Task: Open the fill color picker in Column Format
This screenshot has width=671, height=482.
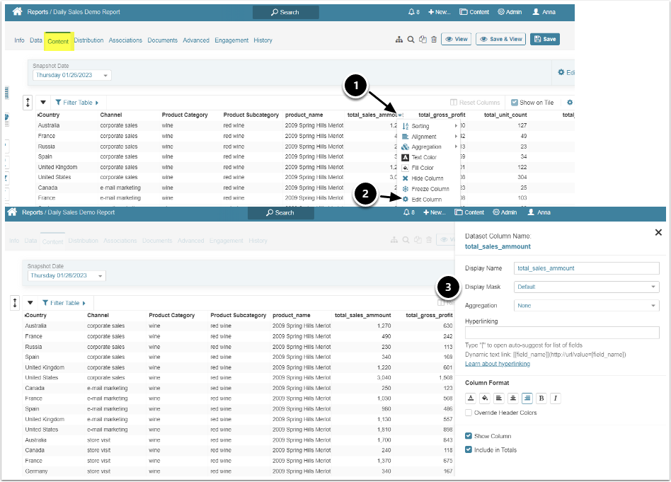Action: click(484, 398)
